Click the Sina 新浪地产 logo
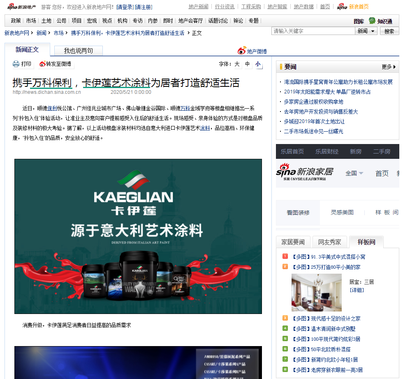The height and width of the screenshot is (379, 403). pos(21,7)
